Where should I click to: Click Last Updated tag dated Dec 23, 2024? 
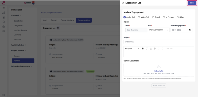pos(67,71)
